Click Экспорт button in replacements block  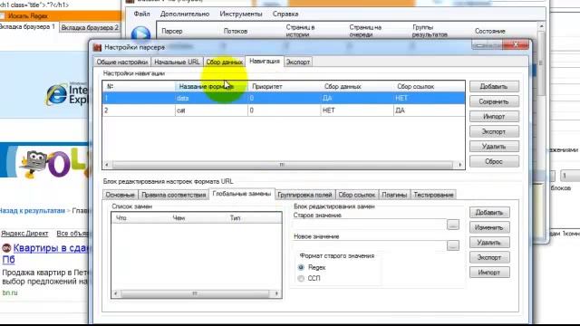coord(489,257)
